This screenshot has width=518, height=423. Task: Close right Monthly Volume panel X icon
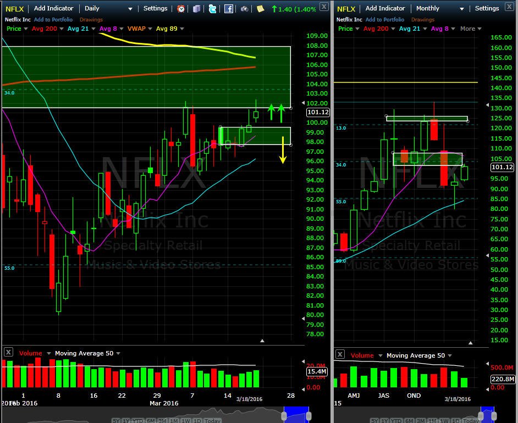340,354
